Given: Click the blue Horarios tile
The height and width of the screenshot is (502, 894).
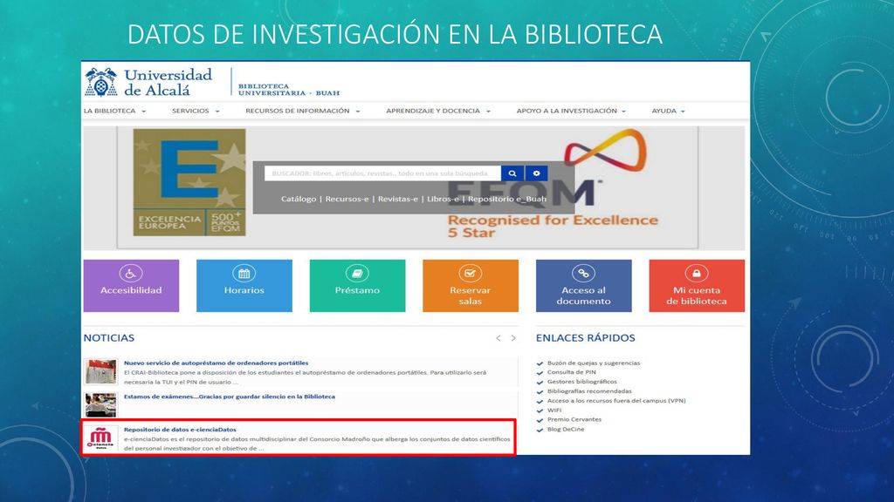Looking at the screenshot, I should 244,286.
